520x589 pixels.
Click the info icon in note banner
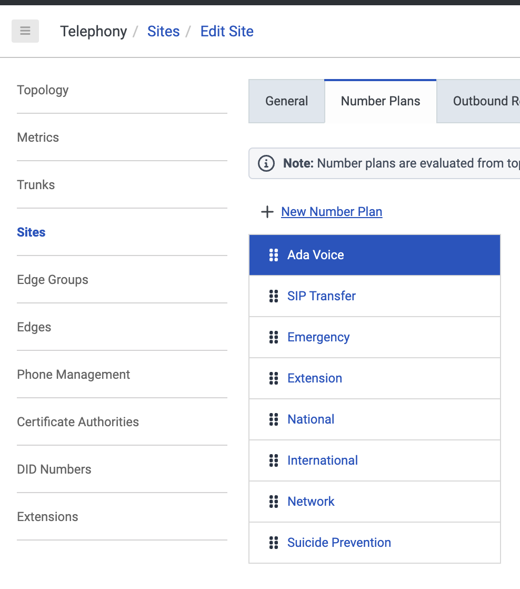[x=266, y=163]
